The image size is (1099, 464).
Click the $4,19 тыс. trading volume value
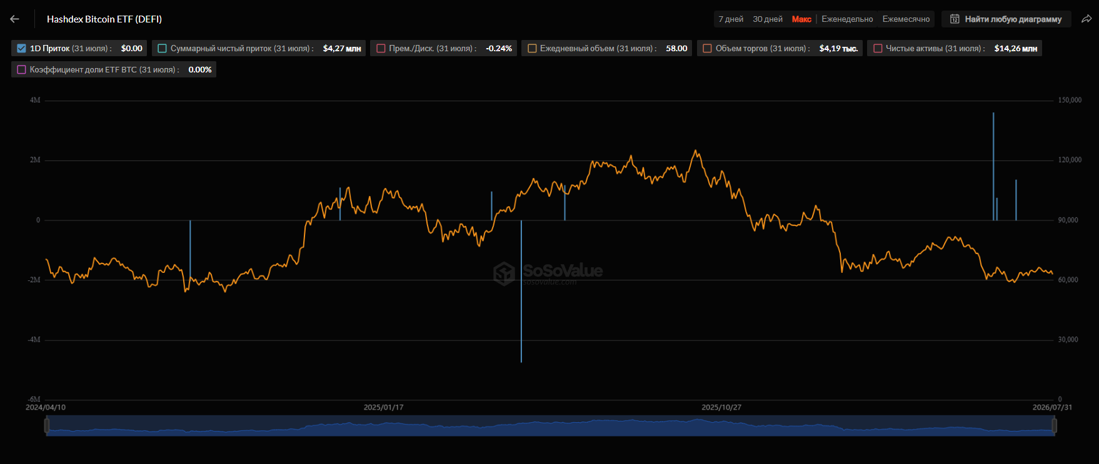click(838, 48)
